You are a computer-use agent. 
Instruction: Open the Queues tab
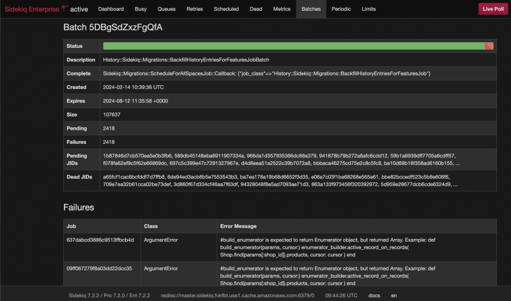(x=166, y=9)
